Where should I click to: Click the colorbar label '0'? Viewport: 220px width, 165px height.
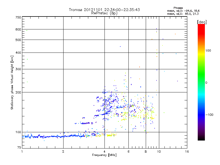[206, 83]
